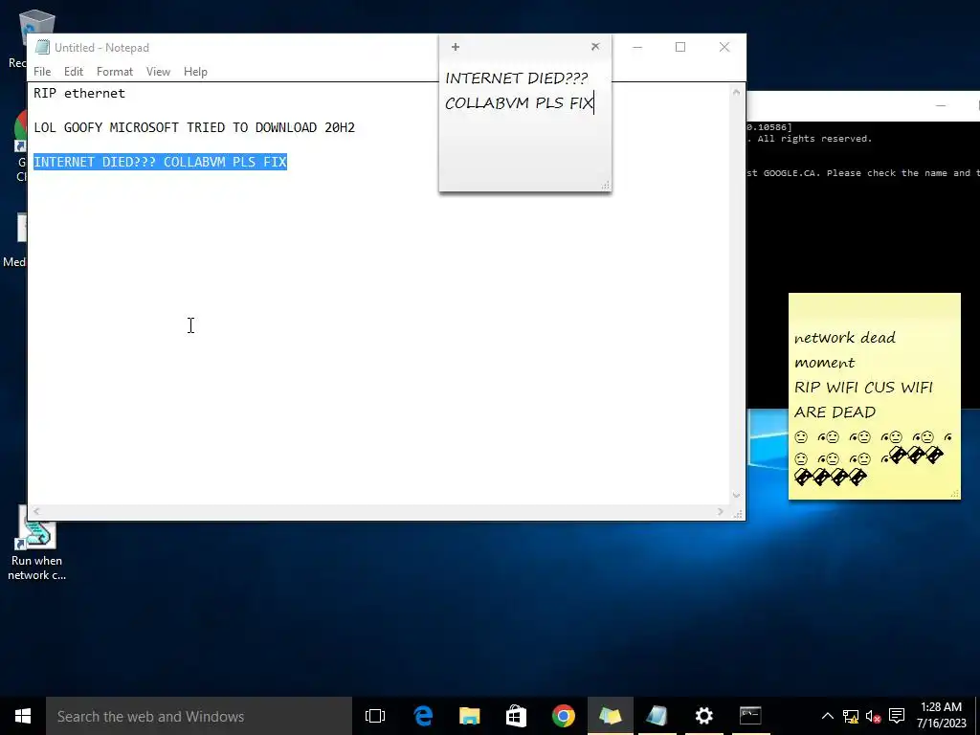Open the File menu in Notepad
This screenshot has width=980, height=735.
[x=42, y=72]
